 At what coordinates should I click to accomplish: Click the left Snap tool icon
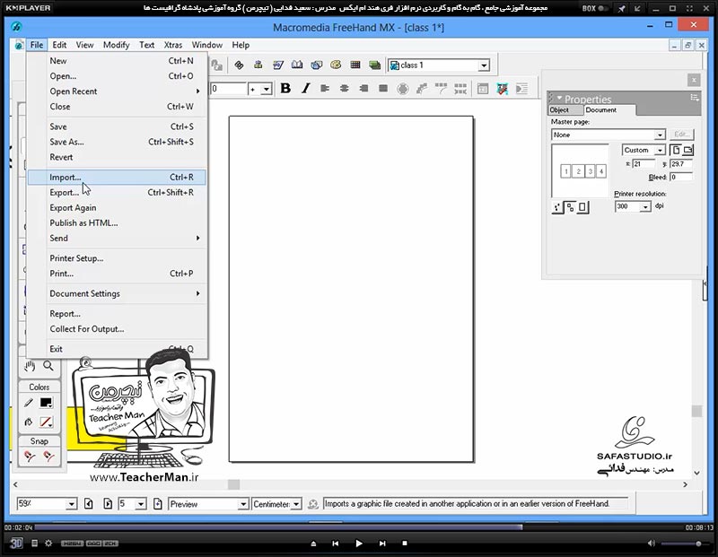tap(30, 457)
